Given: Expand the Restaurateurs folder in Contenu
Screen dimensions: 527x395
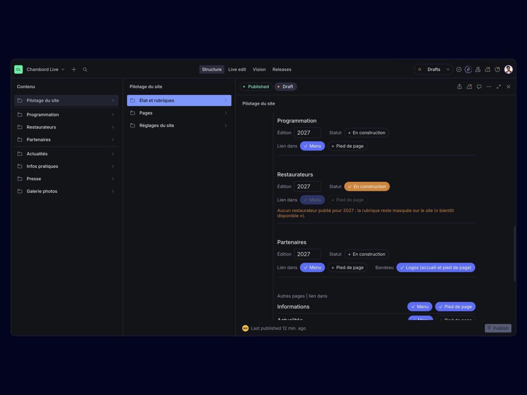Looking at the screenshot, I should point(66,127).
